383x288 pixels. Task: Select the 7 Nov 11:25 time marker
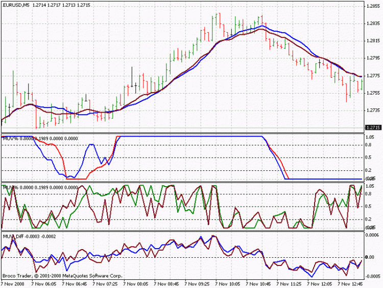[x=289, y=284]
